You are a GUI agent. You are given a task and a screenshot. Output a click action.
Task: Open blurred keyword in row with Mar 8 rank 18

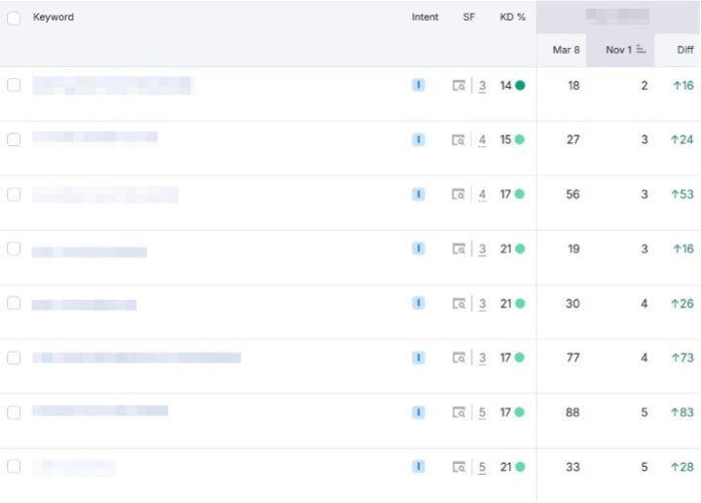pos(113,86)
